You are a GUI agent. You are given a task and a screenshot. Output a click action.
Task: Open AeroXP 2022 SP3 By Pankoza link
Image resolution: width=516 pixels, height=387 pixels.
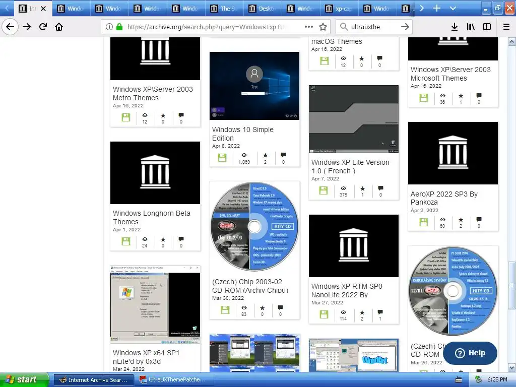(x=444, y=198)
